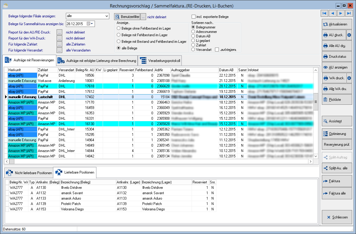356x234 pixels.
Task: Click the Aktualisieren refresh button
Action: click(337, 24)
